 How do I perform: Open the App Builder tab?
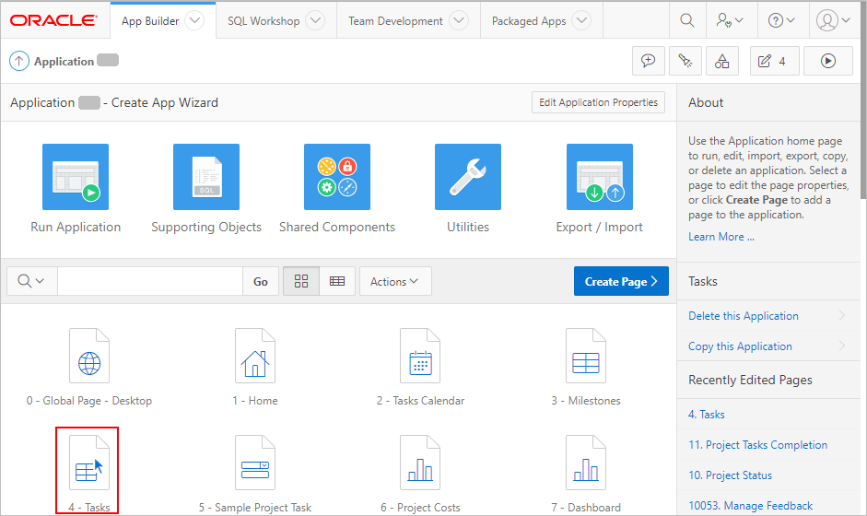coord(150,21)
